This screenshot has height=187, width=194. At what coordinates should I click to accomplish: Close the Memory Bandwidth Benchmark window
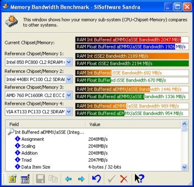(187, 7)
